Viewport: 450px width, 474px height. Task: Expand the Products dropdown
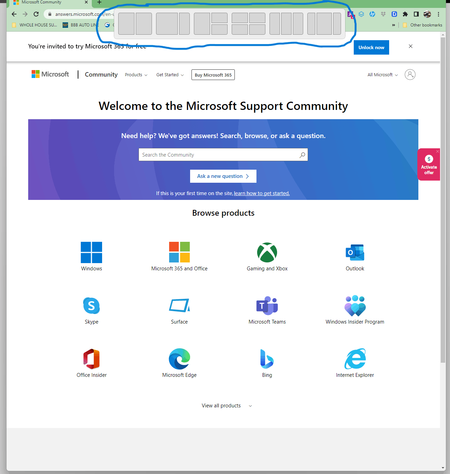[x=136, y=75]
